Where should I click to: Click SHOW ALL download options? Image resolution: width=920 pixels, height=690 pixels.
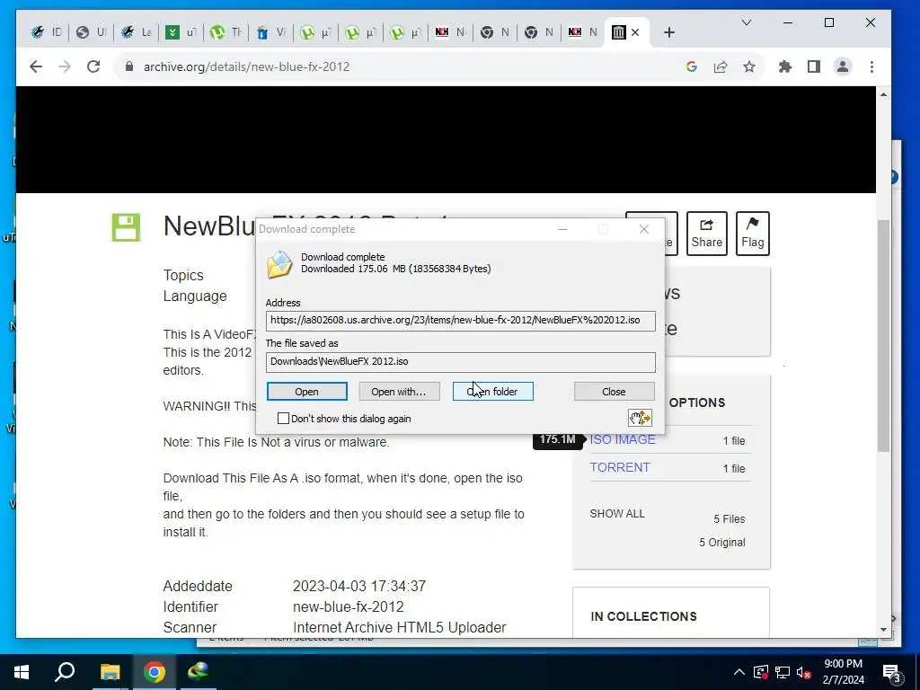pos(617,513)
